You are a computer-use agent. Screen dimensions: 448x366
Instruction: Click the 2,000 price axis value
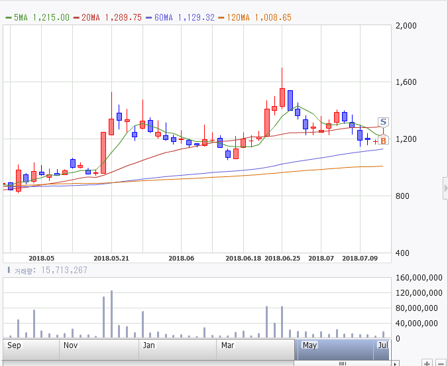pyautogui.click(x=406, y=26)
